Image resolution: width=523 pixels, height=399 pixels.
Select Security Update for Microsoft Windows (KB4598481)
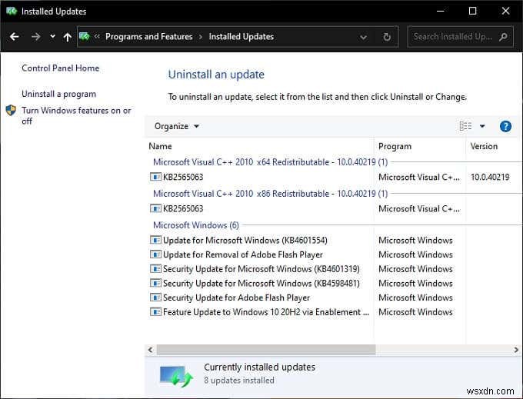(261, 284)
